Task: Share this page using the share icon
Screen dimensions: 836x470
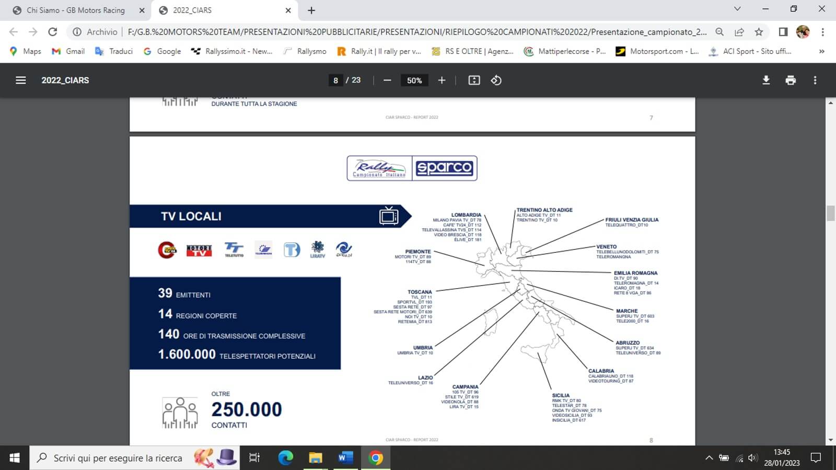Action: [739, 32]
